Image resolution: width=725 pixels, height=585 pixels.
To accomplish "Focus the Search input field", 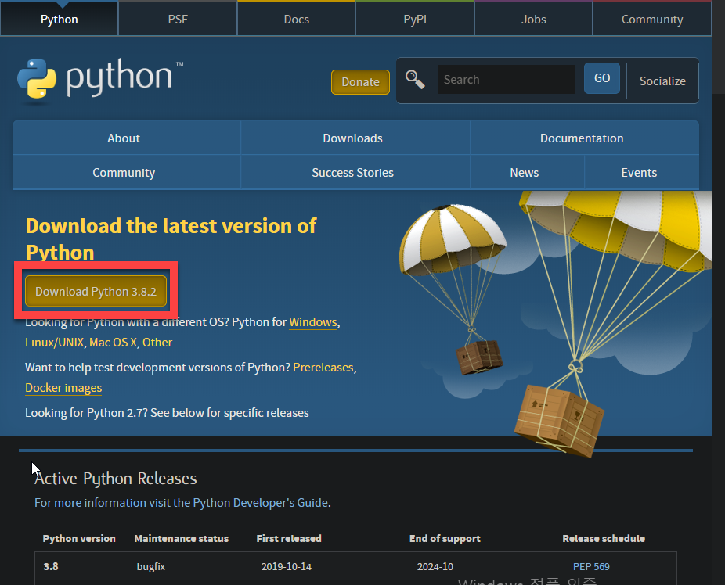I will [x=507, y=80].
